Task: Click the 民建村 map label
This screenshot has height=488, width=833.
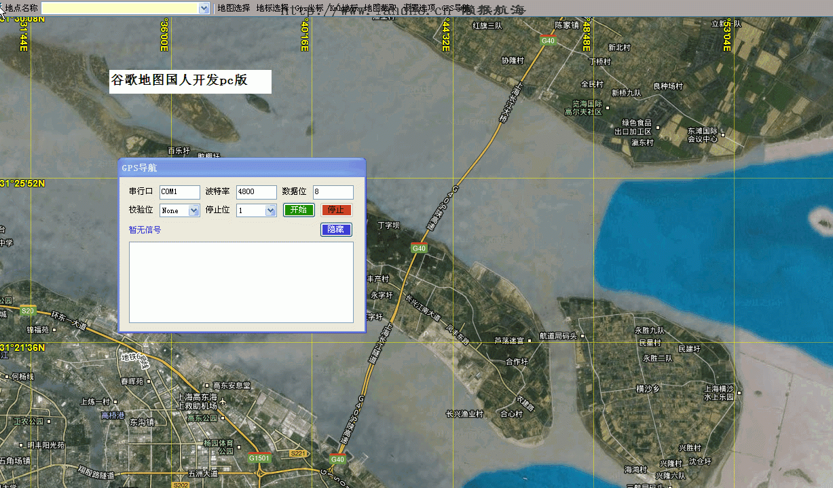Action: pos(689,349)
